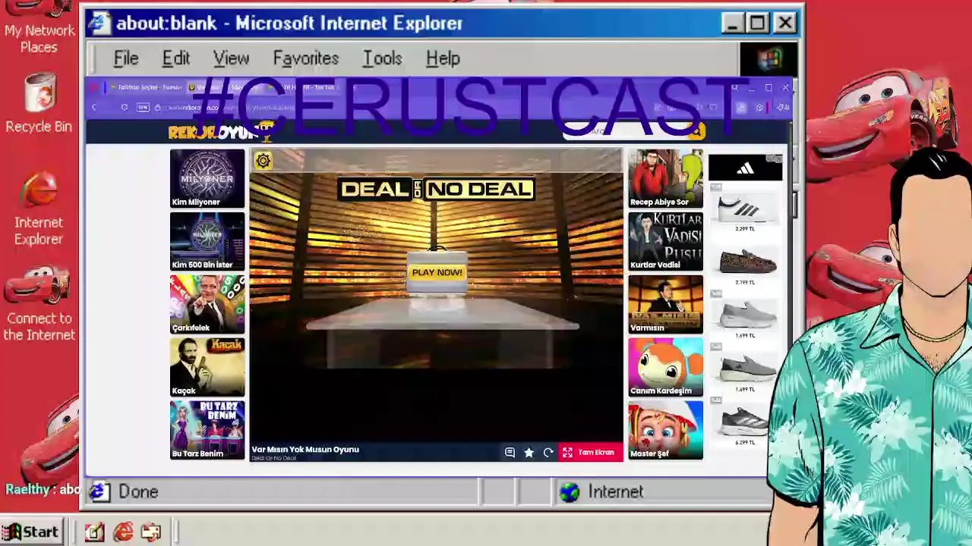Image resolution: width=972 pixels, height=546 pixels.
Task: Click the inner browser's back arrow
Action: click(x=94, y=108)
